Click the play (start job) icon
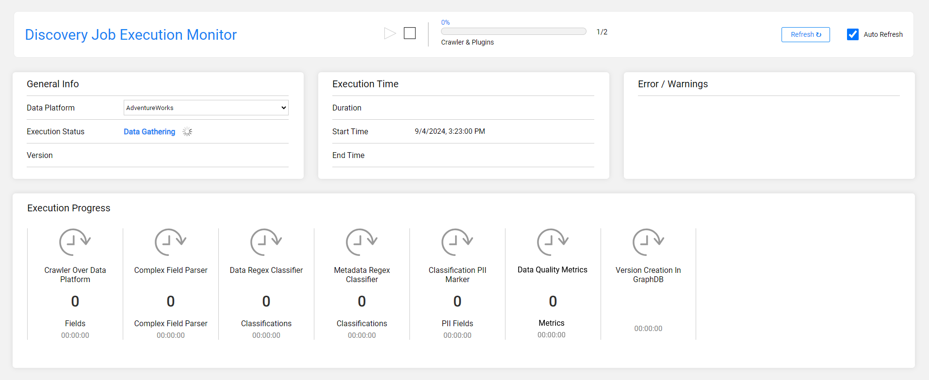Screen dimensions: 929x380 point(390,33)
